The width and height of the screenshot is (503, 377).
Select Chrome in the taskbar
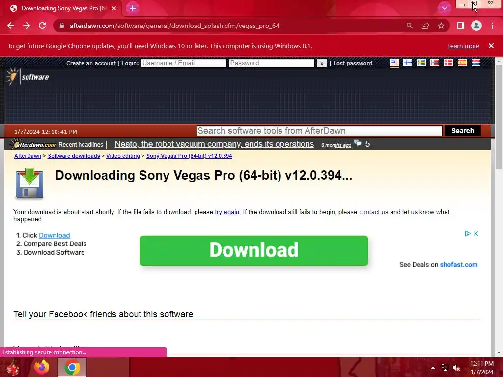(x=72, y=367)
